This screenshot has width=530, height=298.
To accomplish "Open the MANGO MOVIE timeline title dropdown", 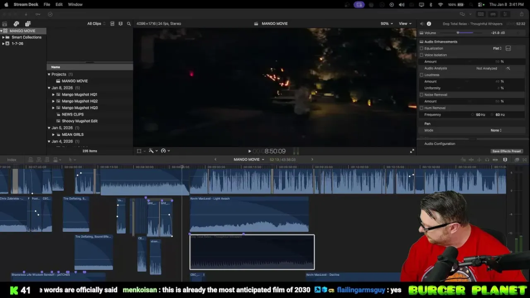I will click(x=249, y=159).
